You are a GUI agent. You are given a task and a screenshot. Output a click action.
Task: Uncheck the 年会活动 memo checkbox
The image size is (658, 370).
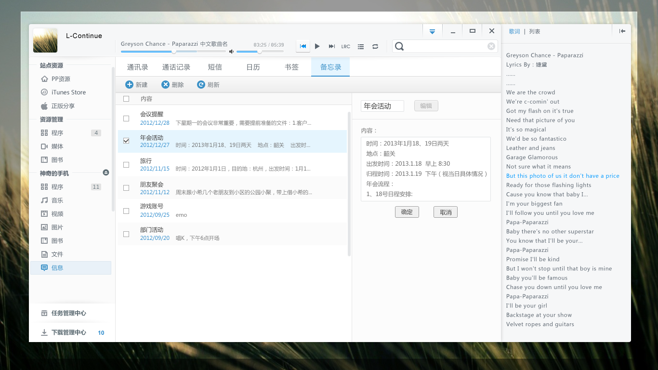[126, 141]
